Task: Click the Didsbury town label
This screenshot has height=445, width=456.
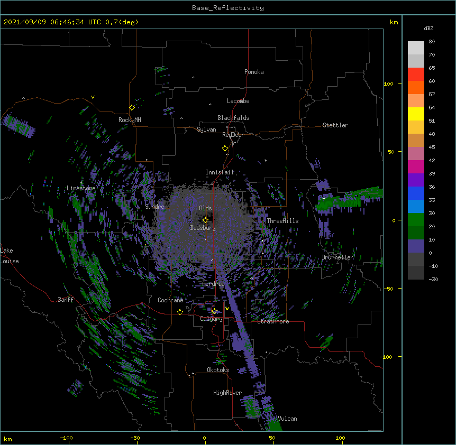Action: (203, 228)
